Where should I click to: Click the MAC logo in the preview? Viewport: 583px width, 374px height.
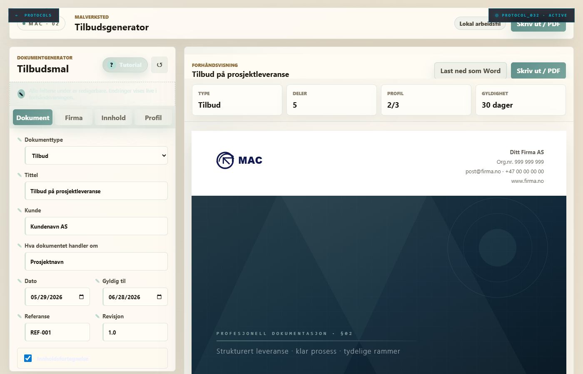(x=239, y=160)
